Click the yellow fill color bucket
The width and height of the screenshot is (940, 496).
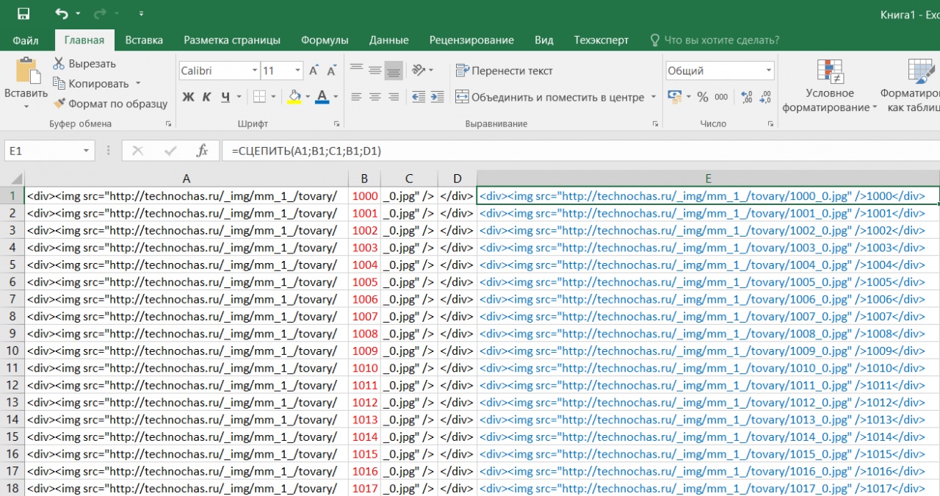point(295,97)
